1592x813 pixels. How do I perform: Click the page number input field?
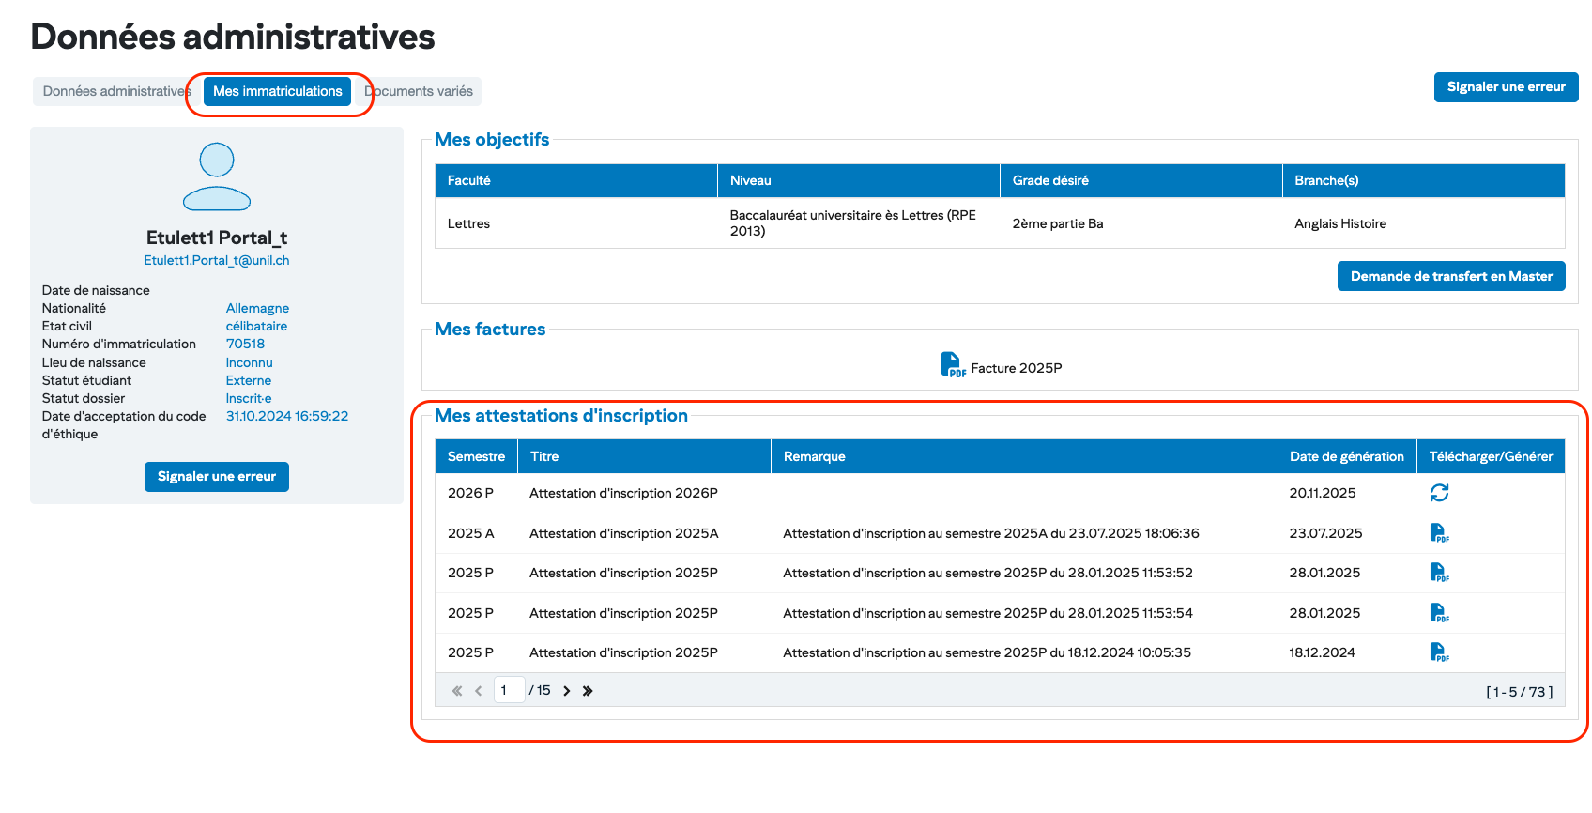tap(509, 691)
